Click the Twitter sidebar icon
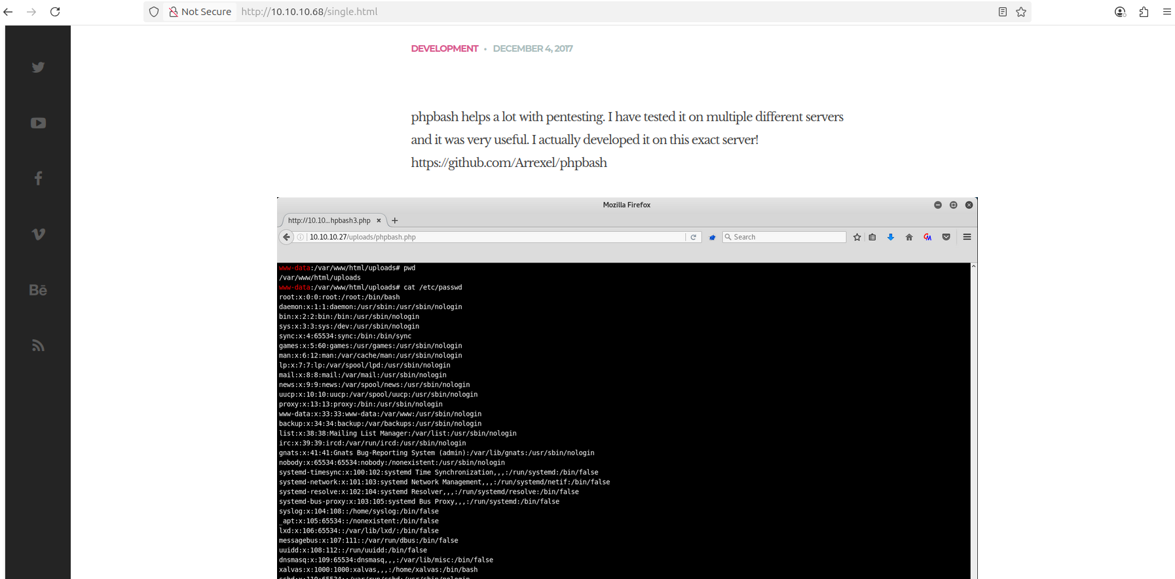 pos(38,67)
